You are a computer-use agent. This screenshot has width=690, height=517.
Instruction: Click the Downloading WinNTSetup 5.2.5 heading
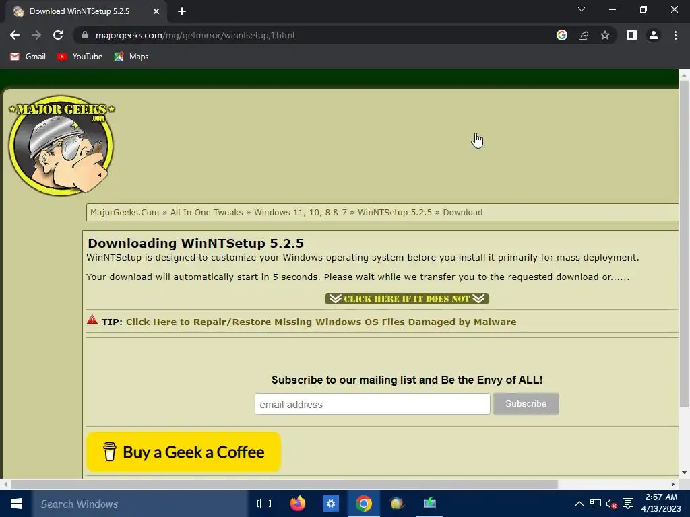click(196, 243)
